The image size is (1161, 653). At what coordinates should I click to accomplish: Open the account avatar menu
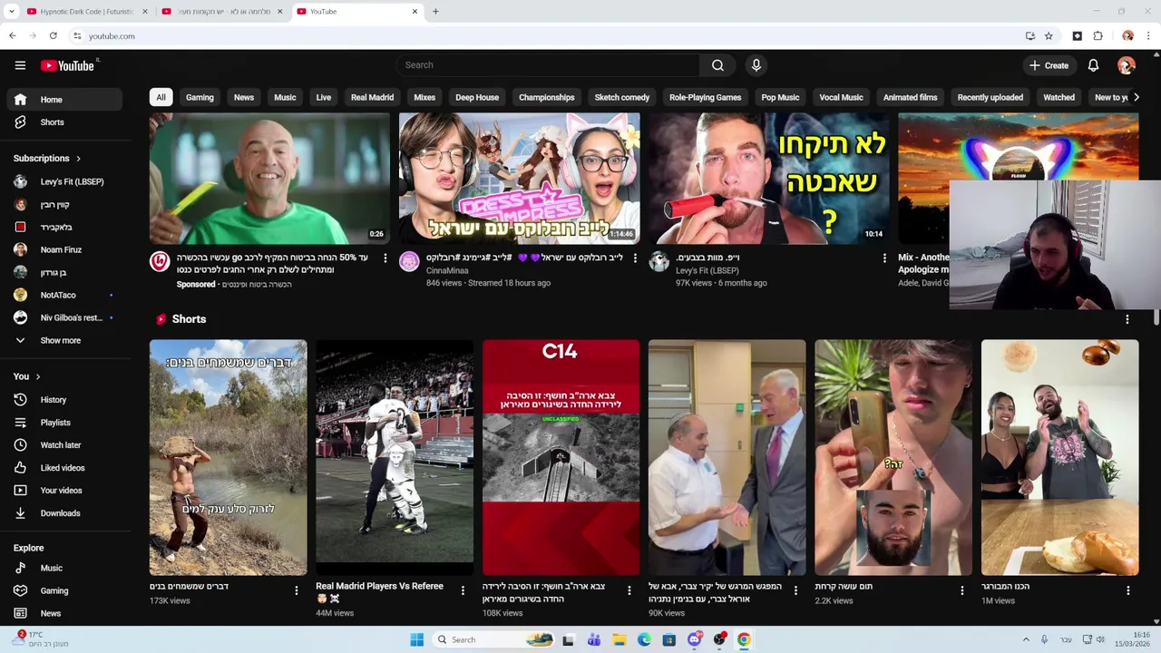[1126, 65]
